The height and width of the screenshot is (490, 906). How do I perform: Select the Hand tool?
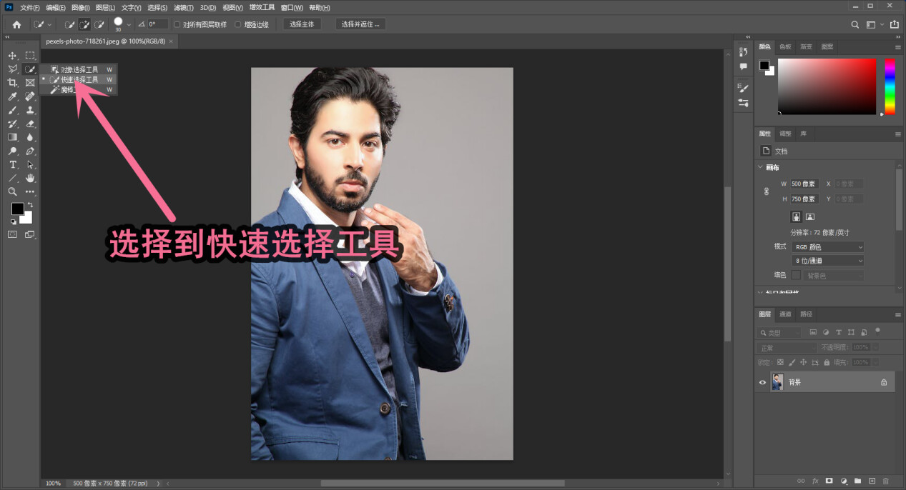coord(30,178)
